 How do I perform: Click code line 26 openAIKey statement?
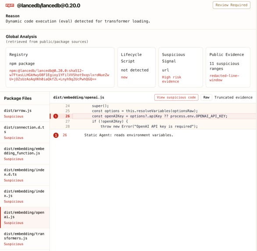tap(160, 116)
